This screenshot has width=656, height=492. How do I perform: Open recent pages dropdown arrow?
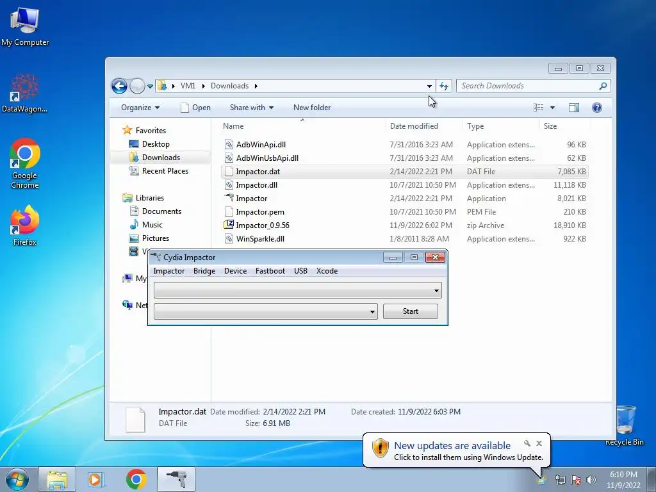(150, 86)
